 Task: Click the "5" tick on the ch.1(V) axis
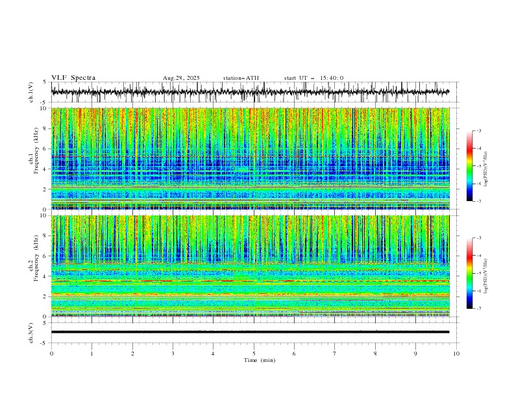pos(44,82)
